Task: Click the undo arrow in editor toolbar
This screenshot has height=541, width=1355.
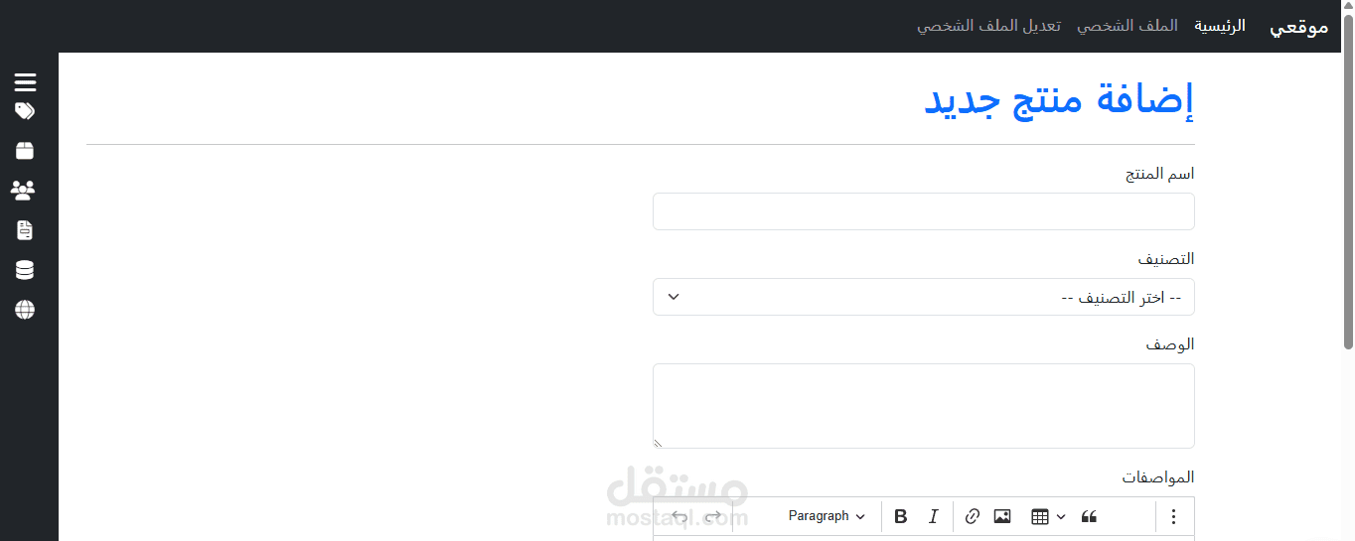Action: click(x=679, y=516)
